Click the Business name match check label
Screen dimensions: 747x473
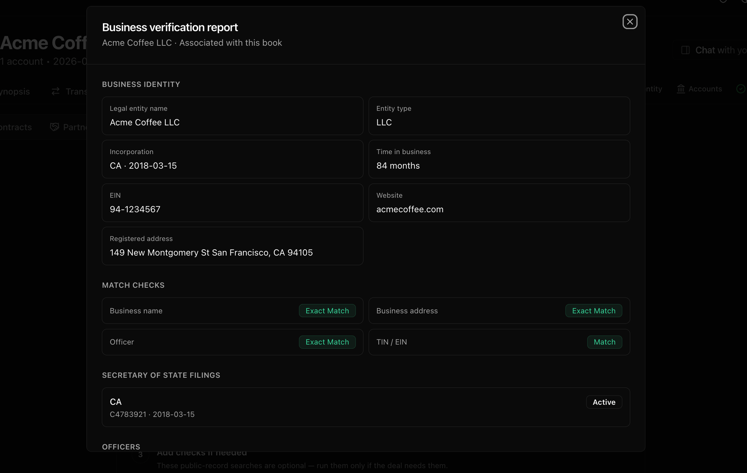point(136,311)
